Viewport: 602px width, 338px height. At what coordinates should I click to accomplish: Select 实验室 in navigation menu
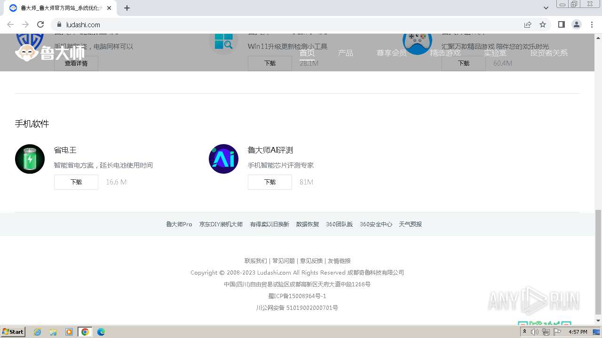pyautogui.click(x=495, y=53)
